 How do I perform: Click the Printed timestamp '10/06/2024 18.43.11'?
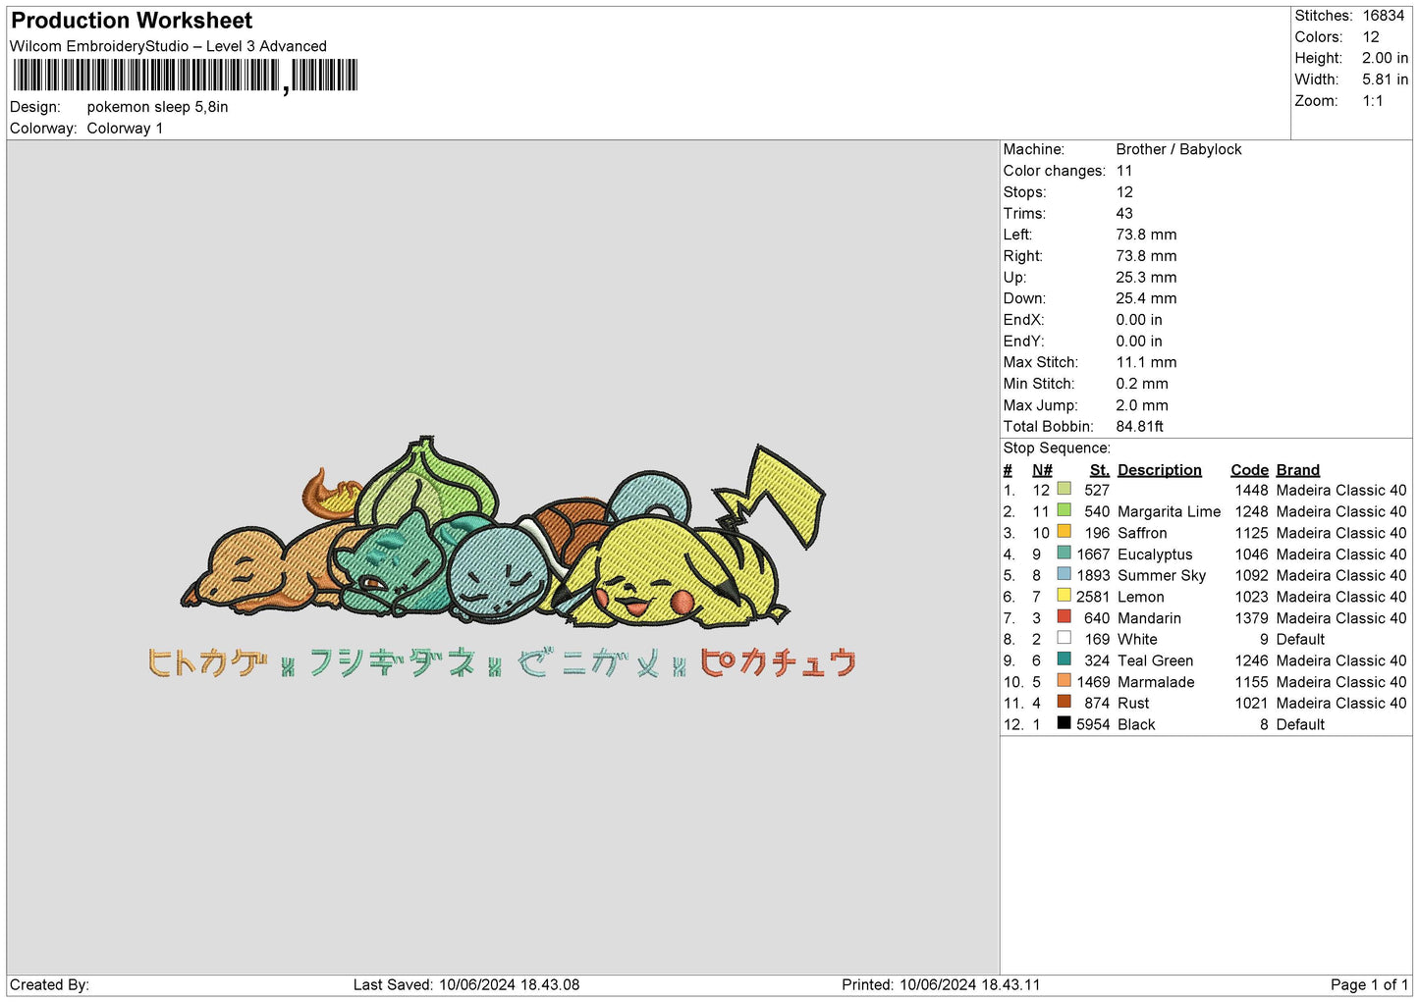pos(969,984)
